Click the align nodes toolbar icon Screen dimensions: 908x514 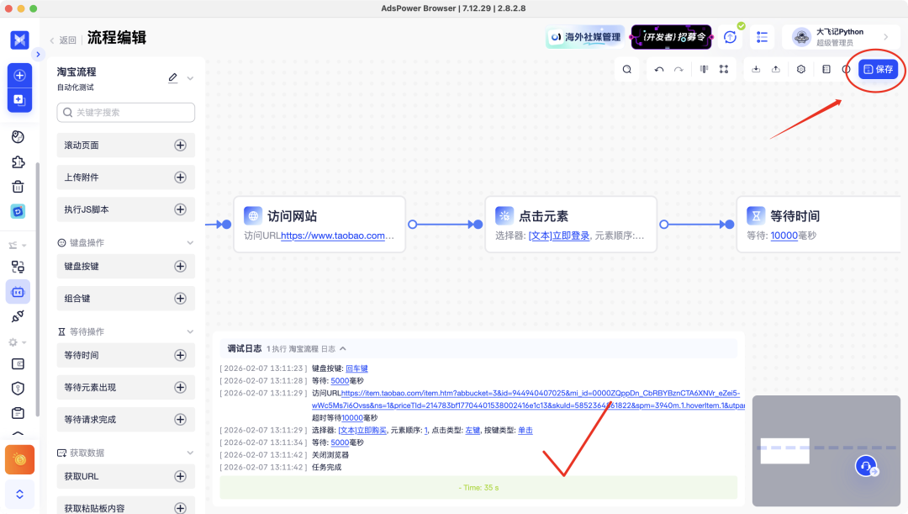[x=704, y=69]
